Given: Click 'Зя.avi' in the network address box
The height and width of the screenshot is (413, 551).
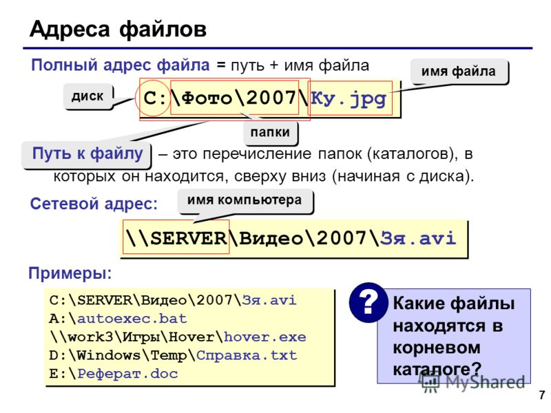Looking at the screenshot, I should (418, 237).
